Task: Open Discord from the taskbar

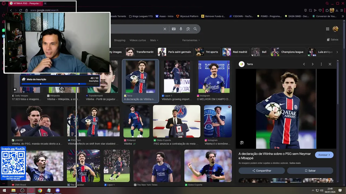Action: [x=58, y=190]
